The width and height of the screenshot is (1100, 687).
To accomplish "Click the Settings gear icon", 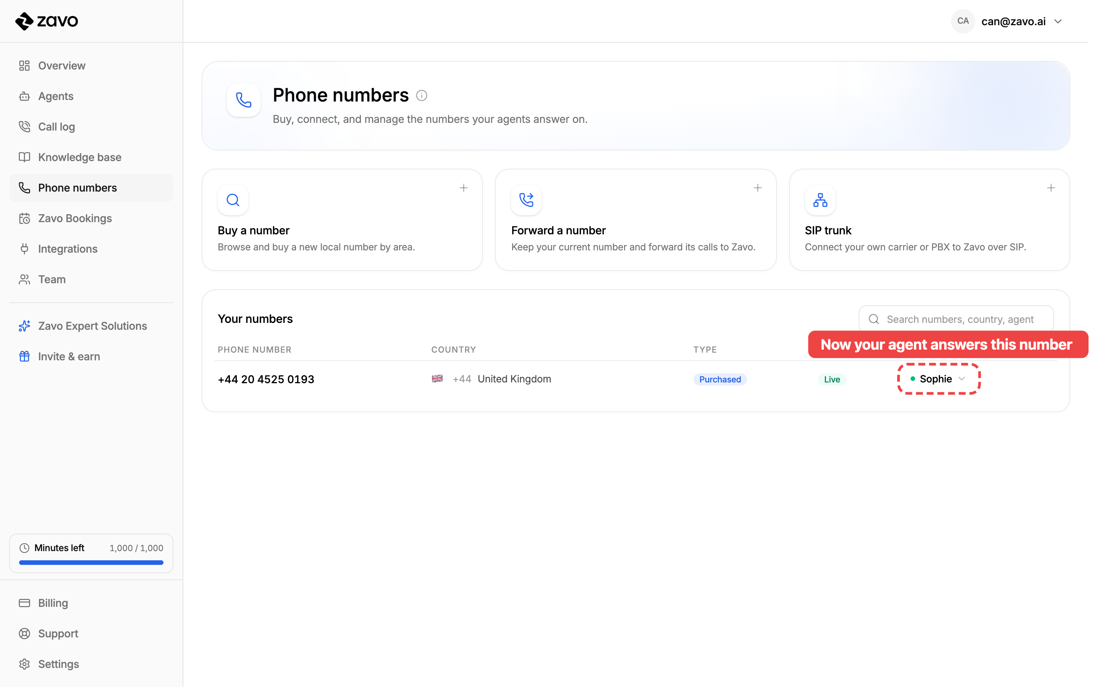I will (24, 664).
